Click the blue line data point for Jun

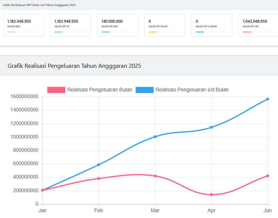[x=267, y=99]
